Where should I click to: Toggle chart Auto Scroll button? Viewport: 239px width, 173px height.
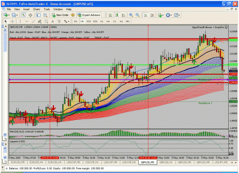[x=146, y=15]
